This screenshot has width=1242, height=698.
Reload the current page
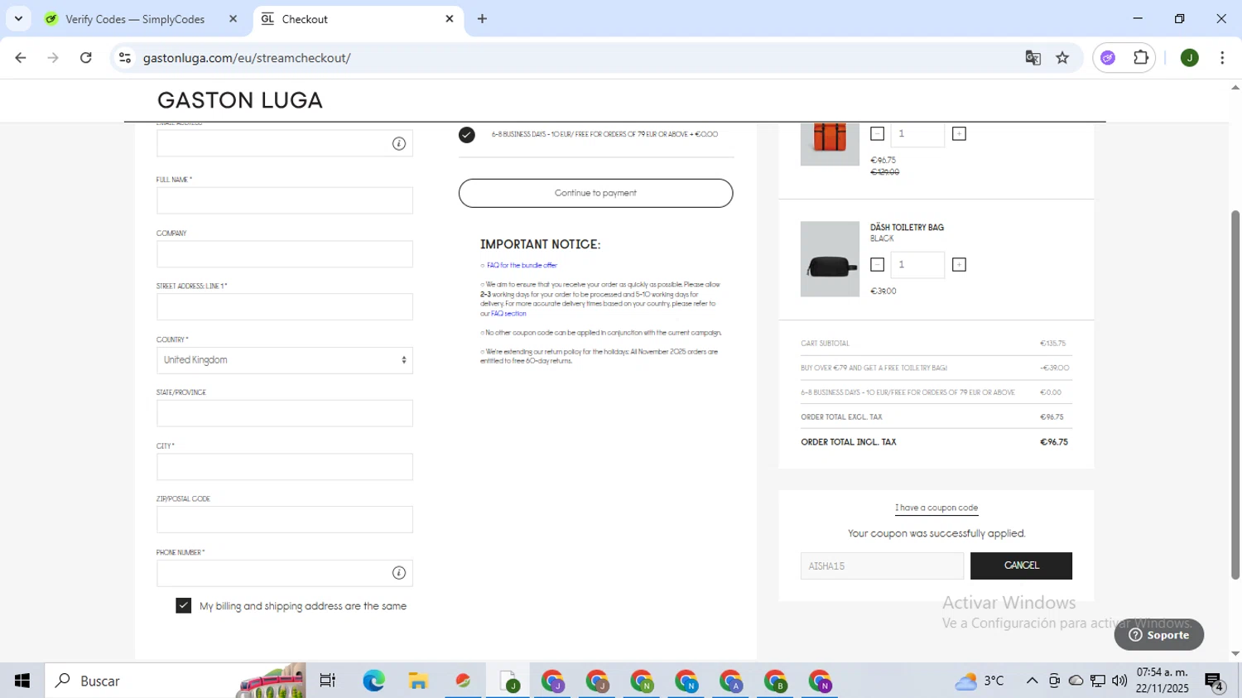(86, 58)
